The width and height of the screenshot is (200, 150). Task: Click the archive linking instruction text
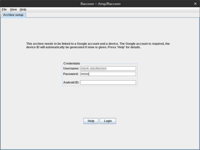point(98,45)
